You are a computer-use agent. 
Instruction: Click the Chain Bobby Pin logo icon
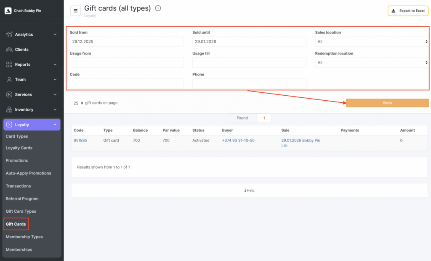8,11
